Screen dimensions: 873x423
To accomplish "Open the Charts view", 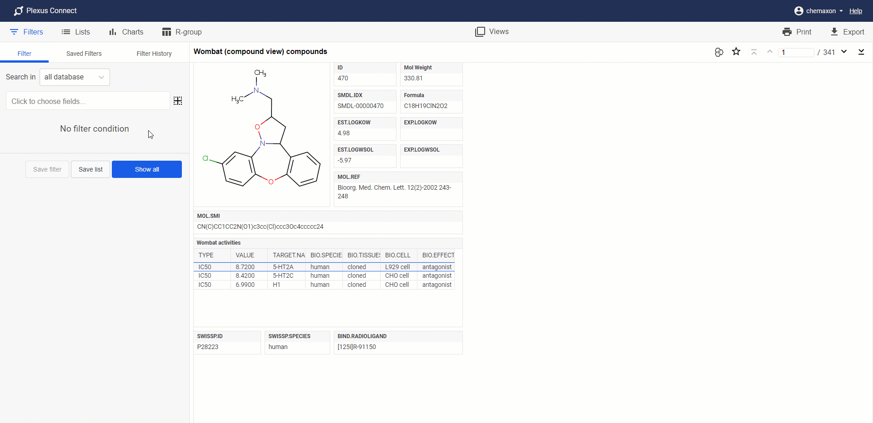I will (x=125, y=32).
